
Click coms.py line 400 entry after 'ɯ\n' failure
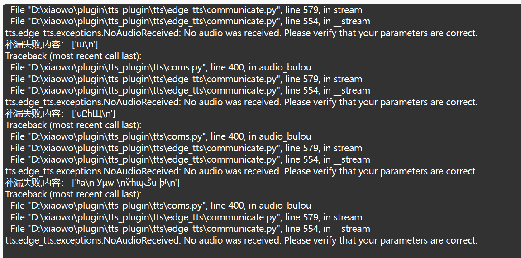pos(161,67)
